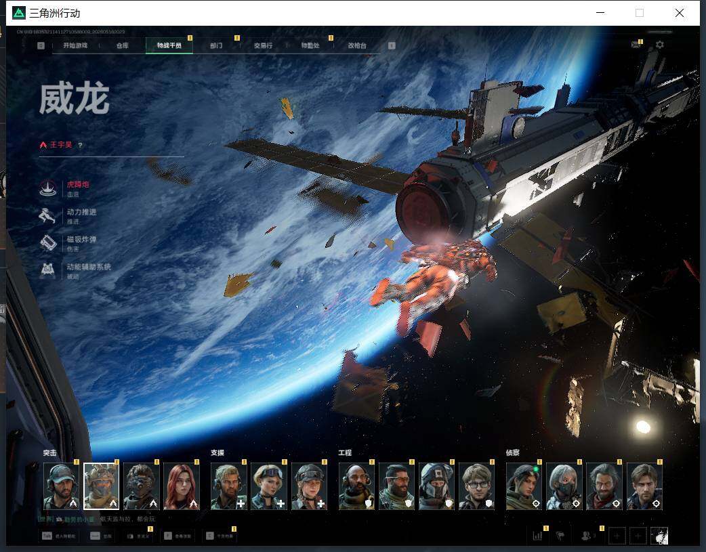Click the world chat message line
Viewport: 706px width, 552px height.
(x=96, y=519)
